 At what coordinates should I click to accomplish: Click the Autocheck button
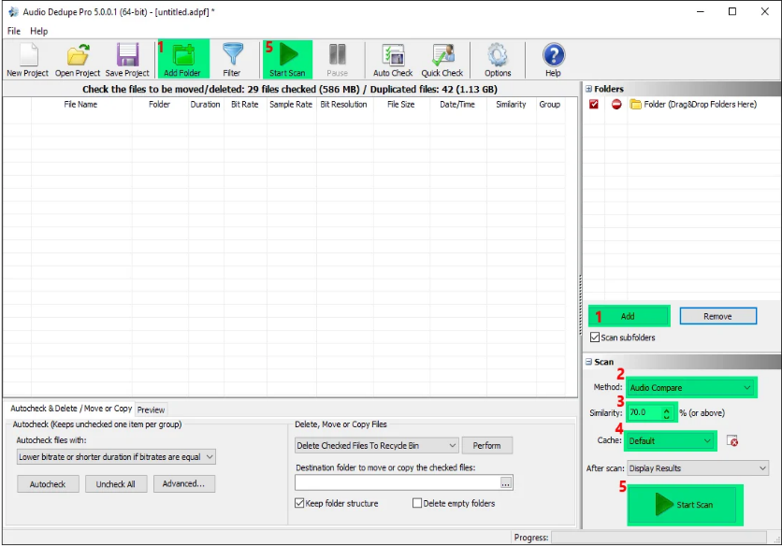(48, 483)
